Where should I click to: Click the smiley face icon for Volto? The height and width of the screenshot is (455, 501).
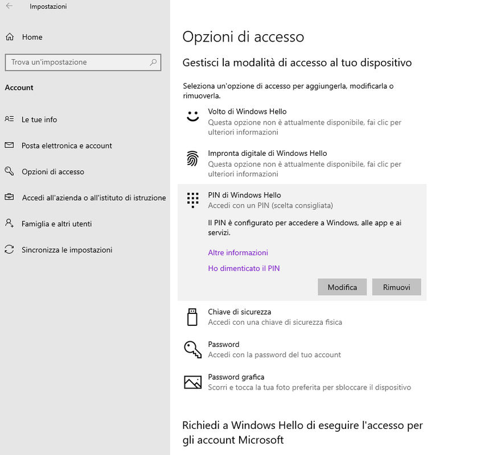tap(192, 116)
